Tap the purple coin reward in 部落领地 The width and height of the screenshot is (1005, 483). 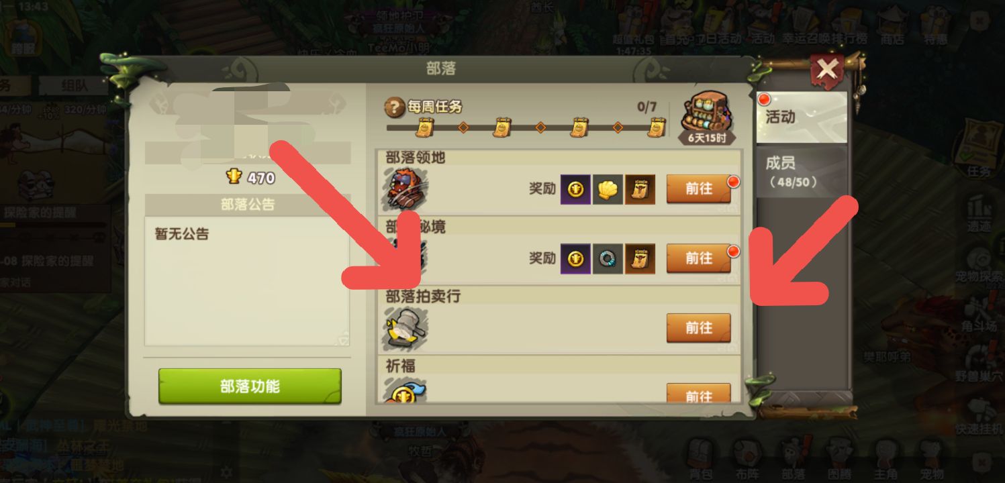coord(575,189)
